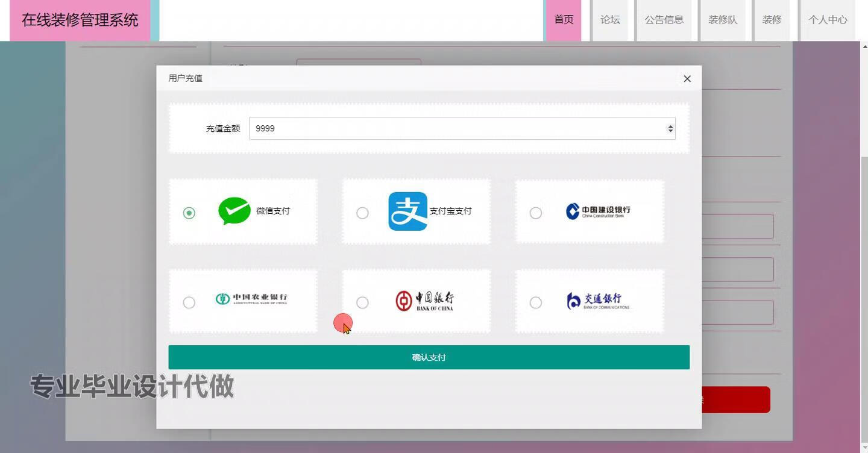Screen dimensions: 868x453
Task: Click the amount field spinner arrows
Action: point(670,128)
